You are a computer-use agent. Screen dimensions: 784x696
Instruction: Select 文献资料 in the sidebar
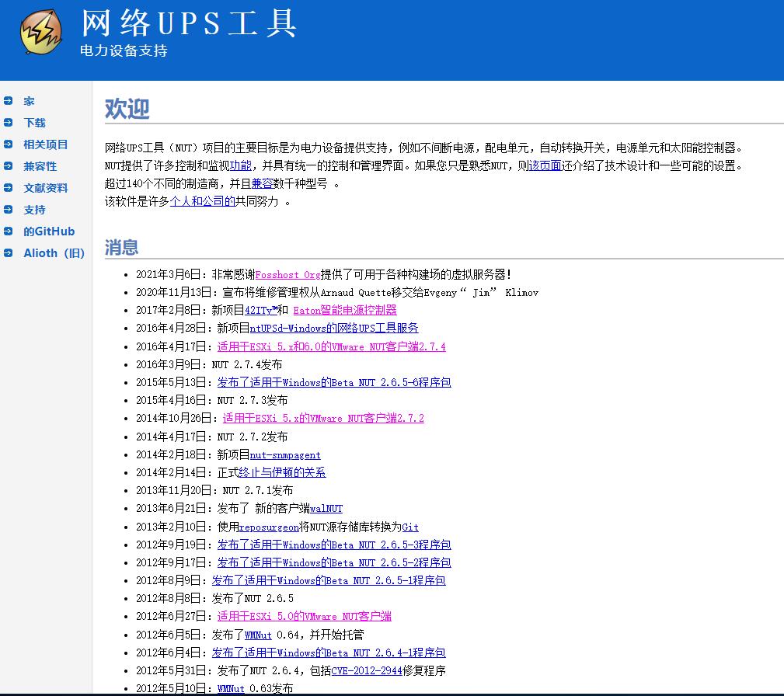(x=46, y=188)
